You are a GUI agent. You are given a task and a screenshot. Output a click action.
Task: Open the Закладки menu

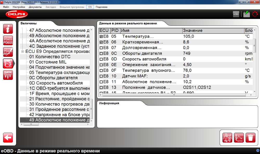[x=51, y=7]
